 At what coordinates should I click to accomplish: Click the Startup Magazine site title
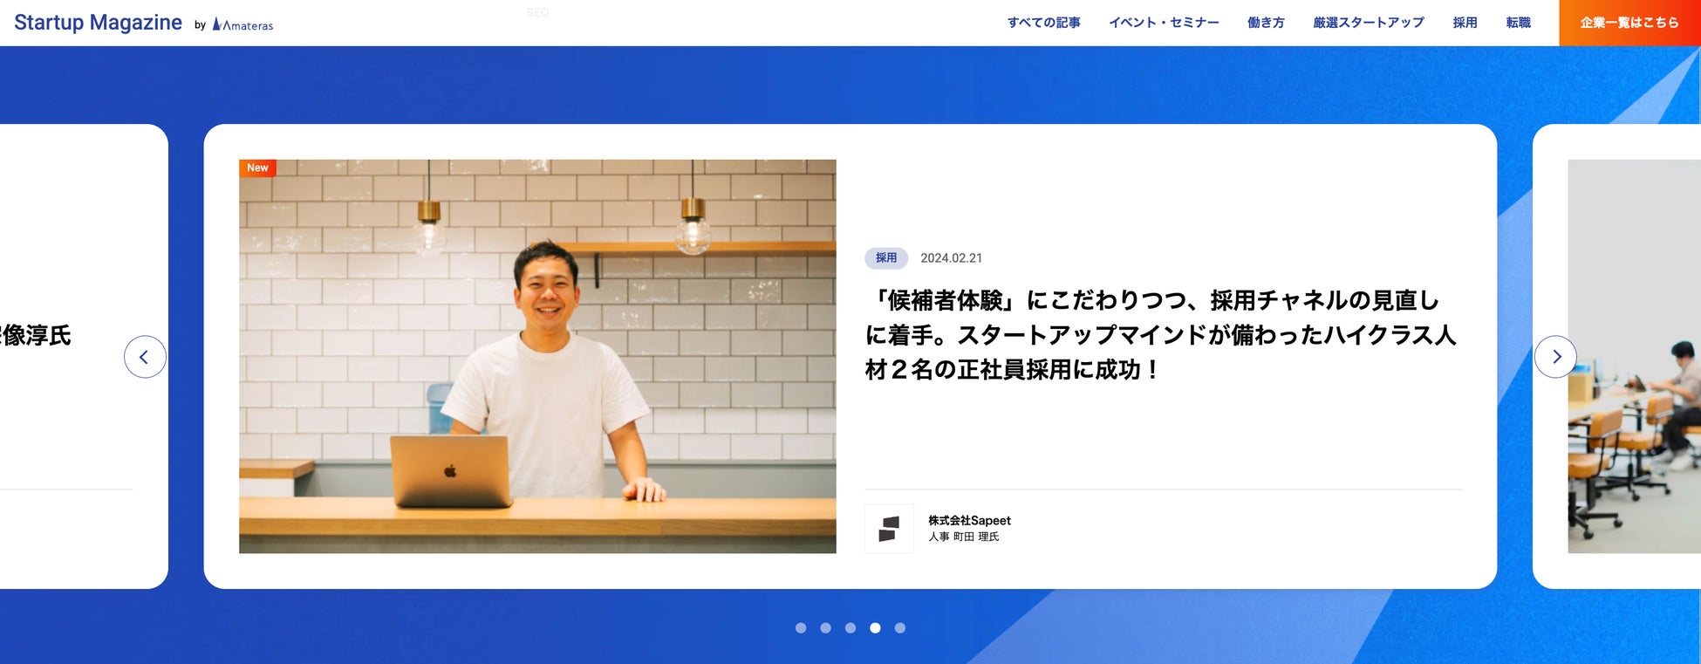pos(98,23)
